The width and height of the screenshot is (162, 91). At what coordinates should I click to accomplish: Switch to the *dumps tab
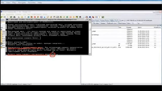[103, 23]
